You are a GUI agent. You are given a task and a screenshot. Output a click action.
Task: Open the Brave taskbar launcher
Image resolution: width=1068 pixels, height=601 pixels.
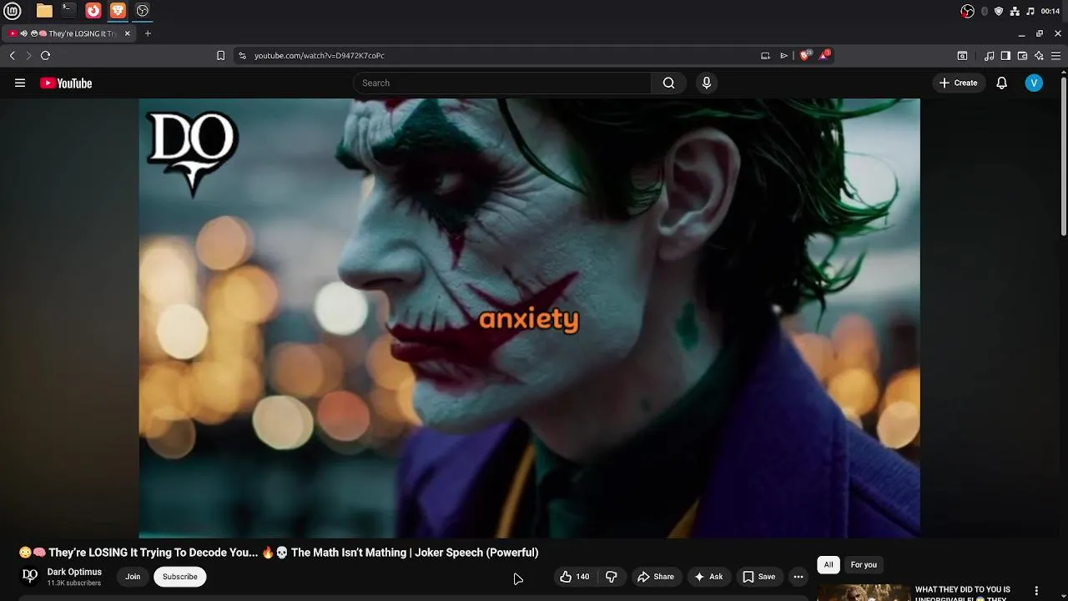coord(118,11)
